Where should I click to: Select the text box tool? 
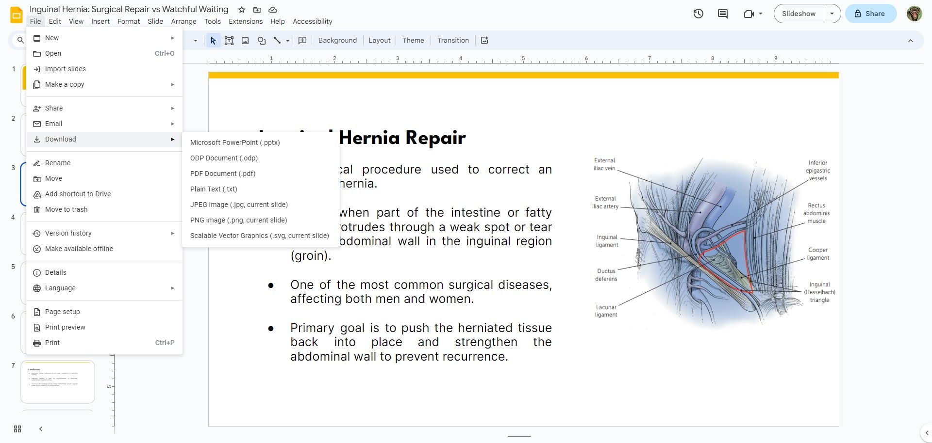point(229,40)
